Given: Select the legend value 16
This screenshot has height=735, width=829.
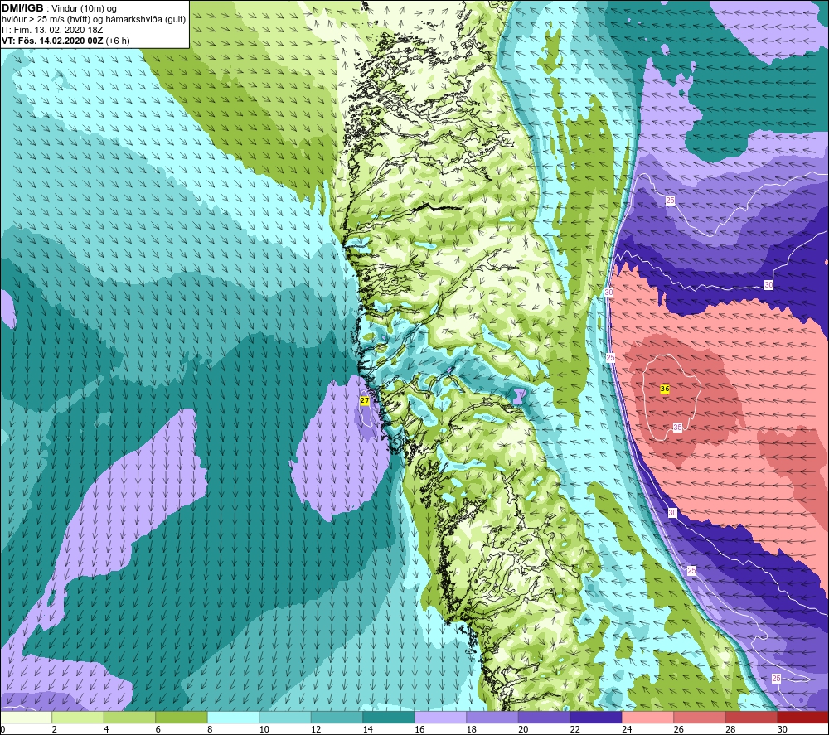Looking at the screenshot, I should pos(419,729).
